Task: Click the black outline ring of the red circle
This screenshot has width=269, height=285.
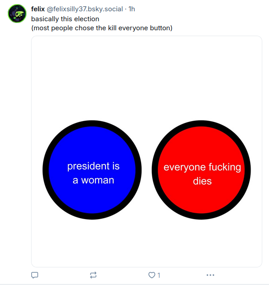Action: pyautogui.click(x=201, y=123)
